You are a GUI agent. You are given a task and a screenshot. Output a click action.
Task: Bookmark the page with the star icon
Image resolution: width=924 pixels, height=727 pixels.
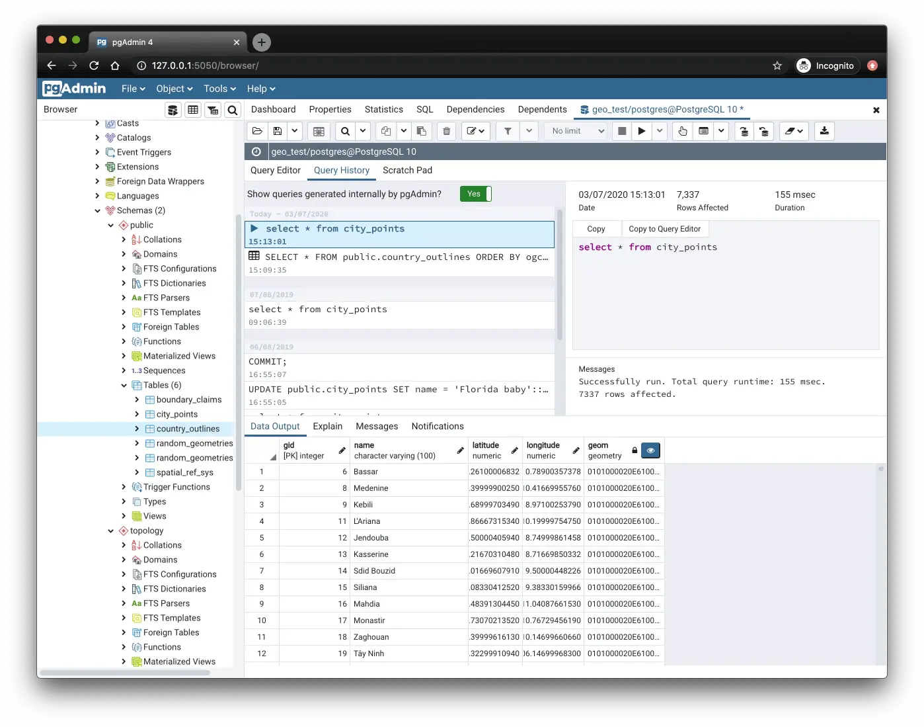(x=777, y=65)
